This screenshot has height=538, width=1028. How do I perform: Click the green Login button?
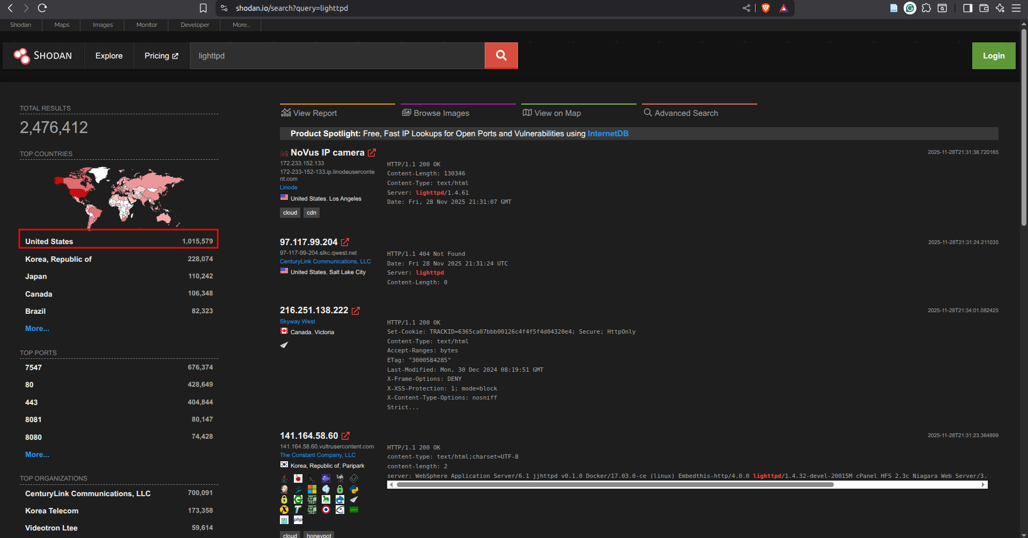coord(993,56)
